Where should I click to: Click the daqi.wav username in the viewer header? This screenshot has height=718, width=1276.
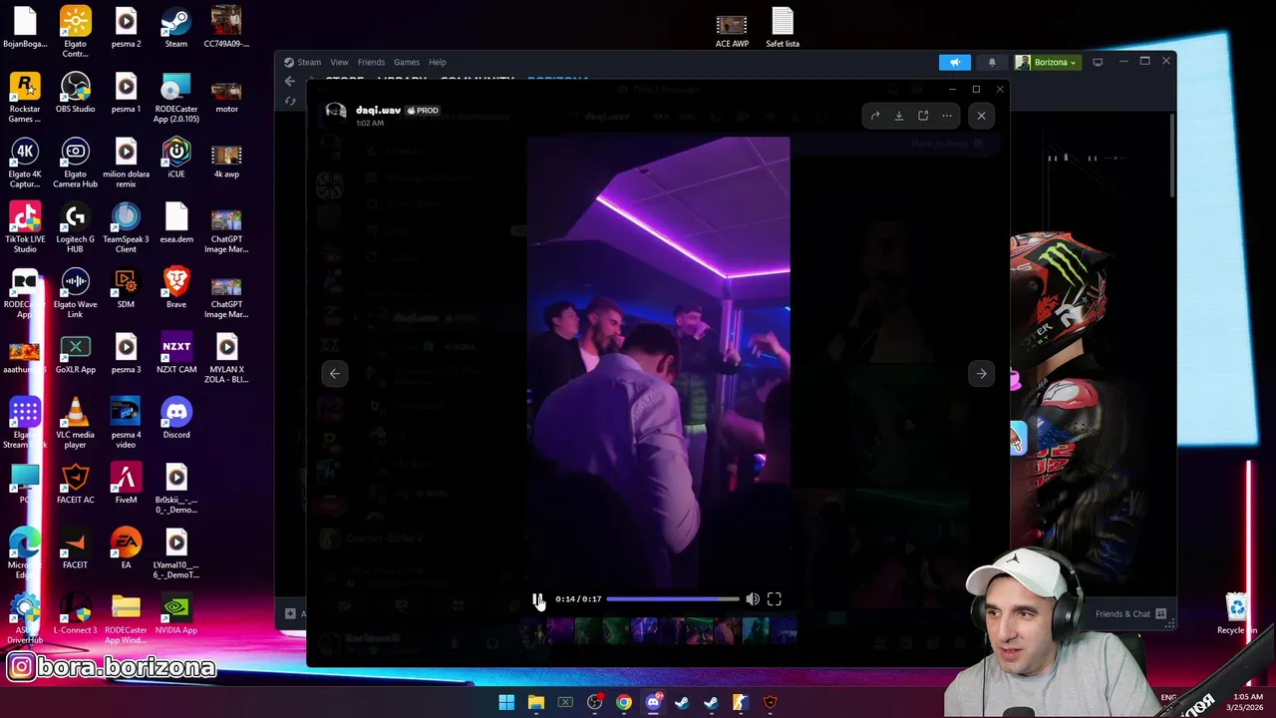point(378,110)
